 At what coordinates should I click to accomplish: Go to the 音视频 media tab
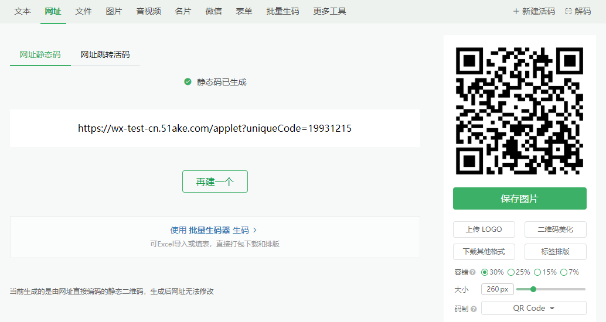149,11
